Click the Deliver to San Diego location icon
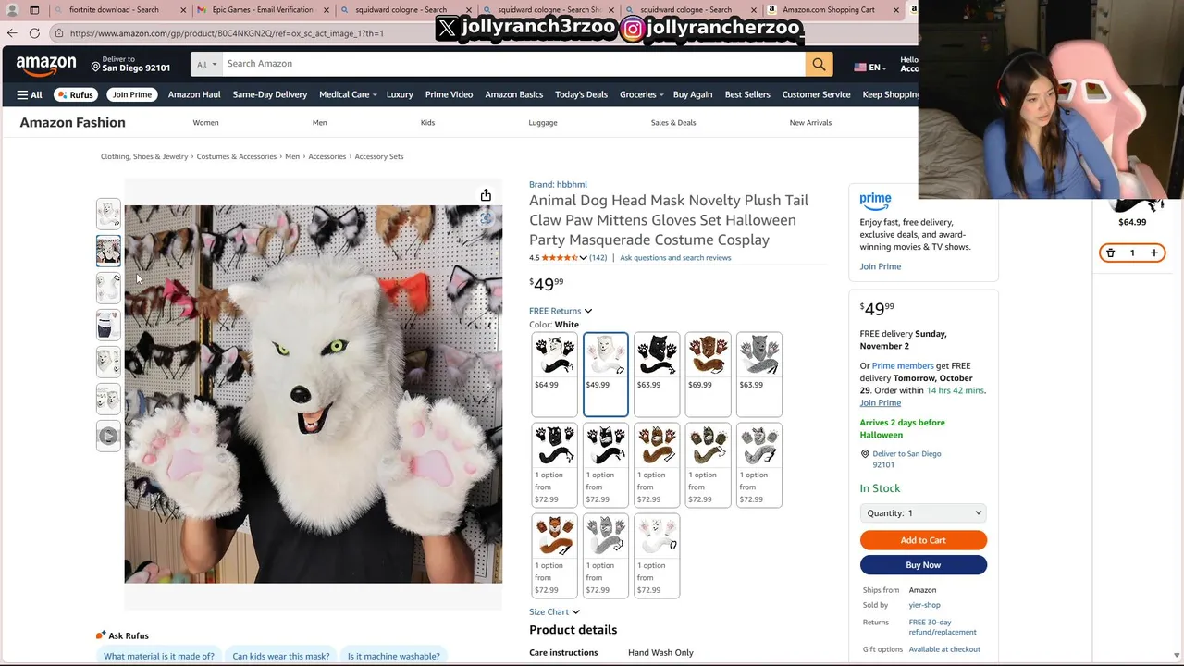The image size is (1184, 666). point(95,66)
